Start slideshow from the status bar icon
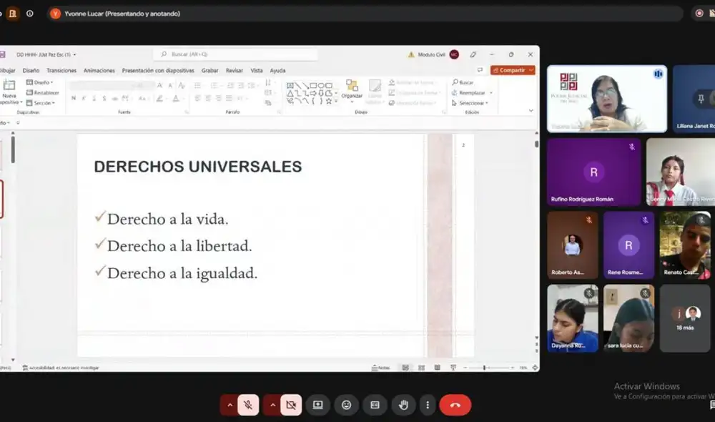715x422 pixels. coord(453,367)
